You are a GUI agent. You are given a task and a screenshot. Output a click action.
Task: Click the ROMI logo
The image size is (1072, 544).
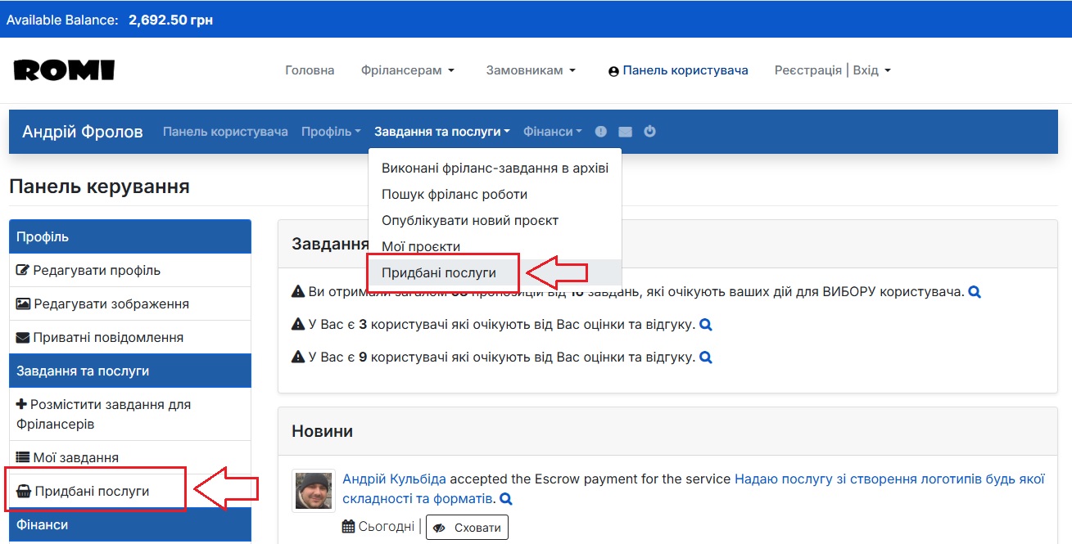[x=63, y=70]
